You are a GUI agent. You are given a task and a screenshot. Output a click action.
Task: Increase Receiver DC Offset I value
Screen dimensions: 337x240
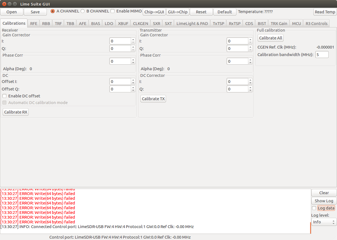coord(133,80)
